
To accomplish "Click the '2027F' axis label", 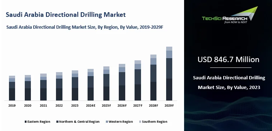I will 138,106.
